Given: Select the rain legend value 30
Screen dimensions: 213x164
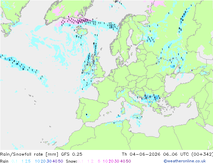Looking at the screenshot, I should 49,161.
